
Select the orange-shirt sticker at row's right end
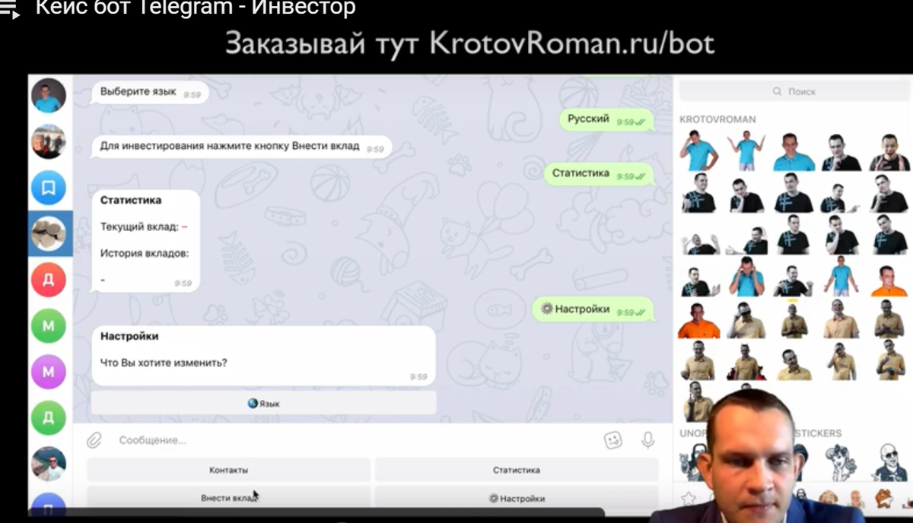pos(889,280)
